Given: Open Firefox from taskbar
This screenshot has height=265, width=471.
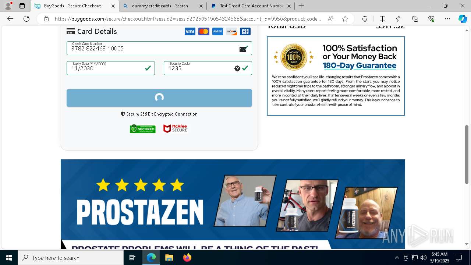Looking at the screenshot, I should point(187,258).
